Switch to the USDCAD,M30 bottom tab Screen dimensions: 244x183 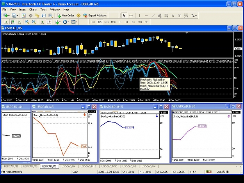tap(109, 166)
